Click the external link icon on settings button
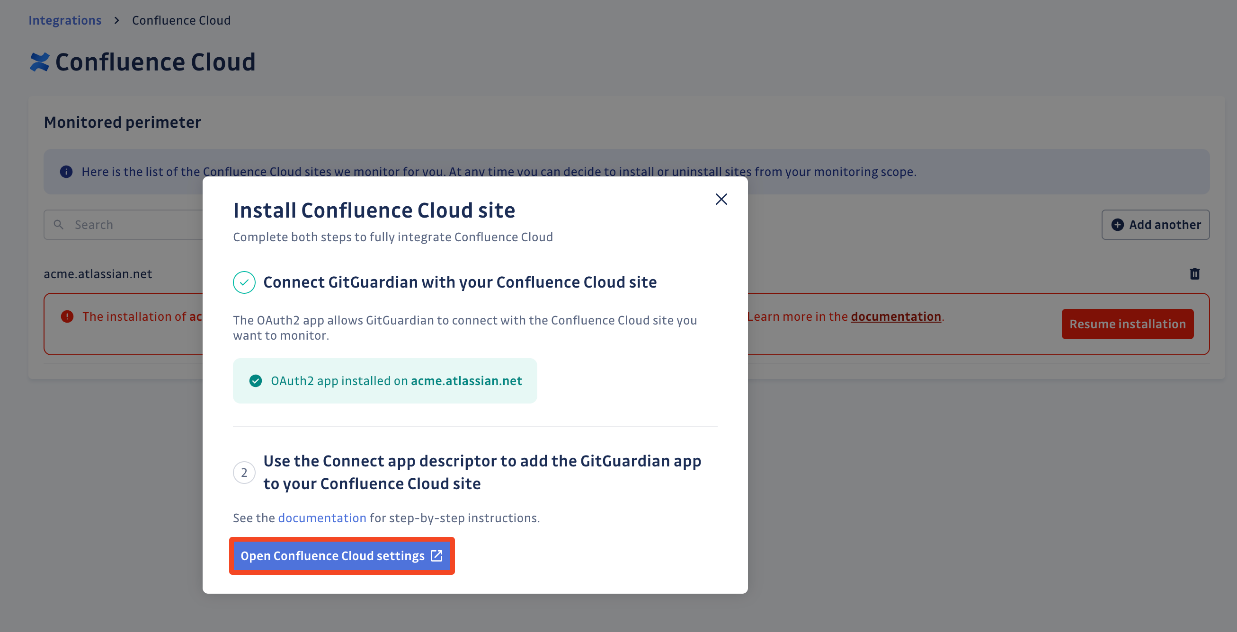Screen dimensions: 1237x632 coord(436,556)
